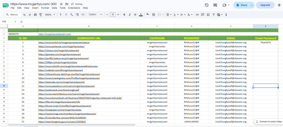Decrease the font size
The width and height of the screenshot is (283, 127).
coord(107,15)
